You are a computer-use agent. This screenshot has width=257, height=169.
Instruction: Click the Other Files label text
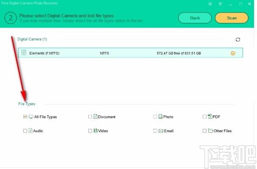coord(222,131)
